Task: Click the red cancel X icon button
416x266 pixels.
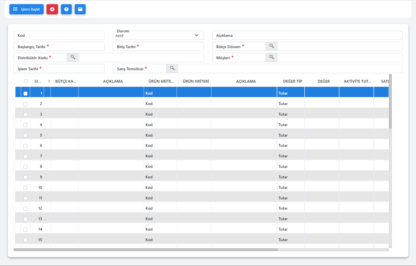Action: pos(52,9)
